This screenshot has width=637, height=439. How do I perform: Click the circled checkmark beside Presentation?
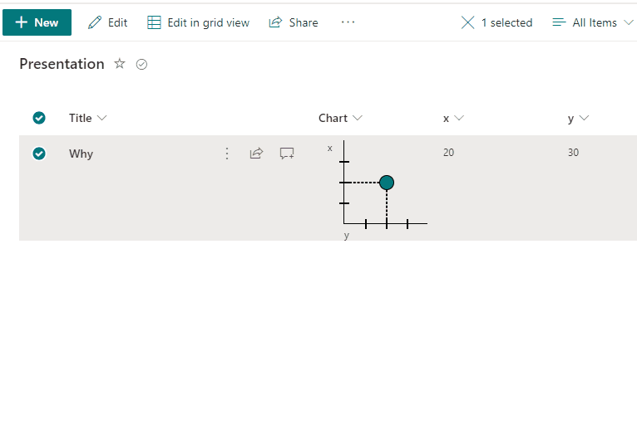tap(141, 64)
